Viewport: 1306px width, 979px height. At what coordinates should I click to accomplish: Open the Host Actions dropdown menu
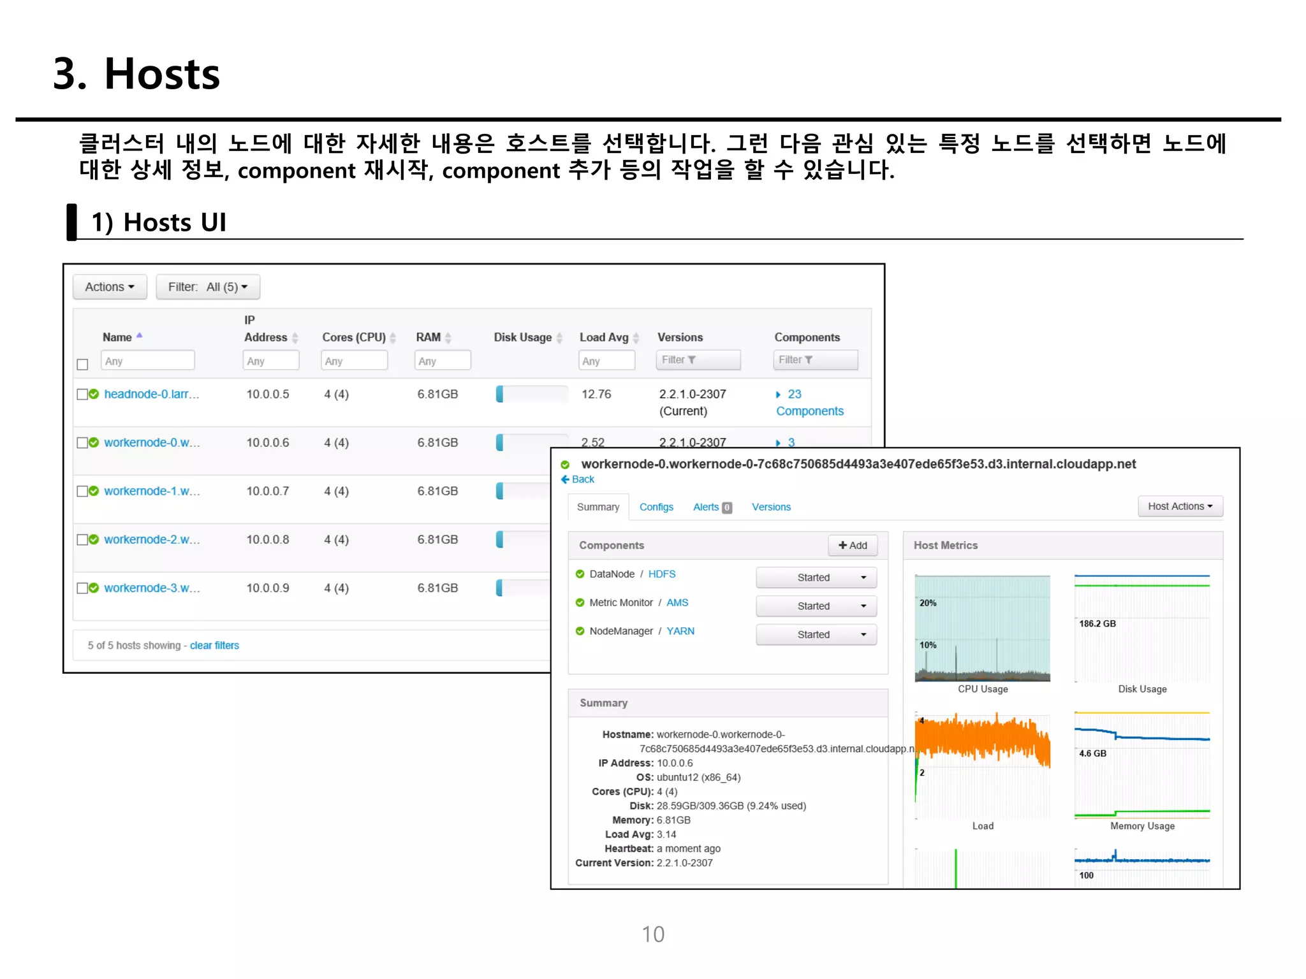[1180, 507]
